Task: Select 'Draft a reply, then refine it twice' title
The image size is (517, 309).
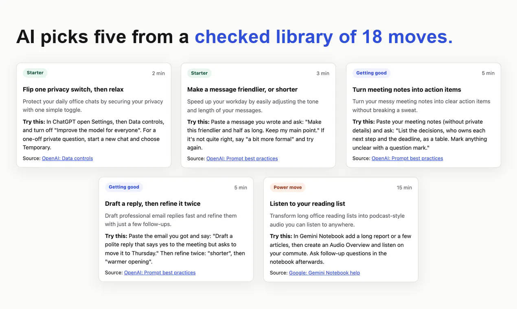Action: pyautogui.click(x=153, y=204)
